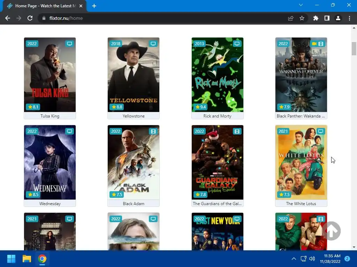
Task: Open the Black Panther: Wakanda title link
Action: [301, 116]
